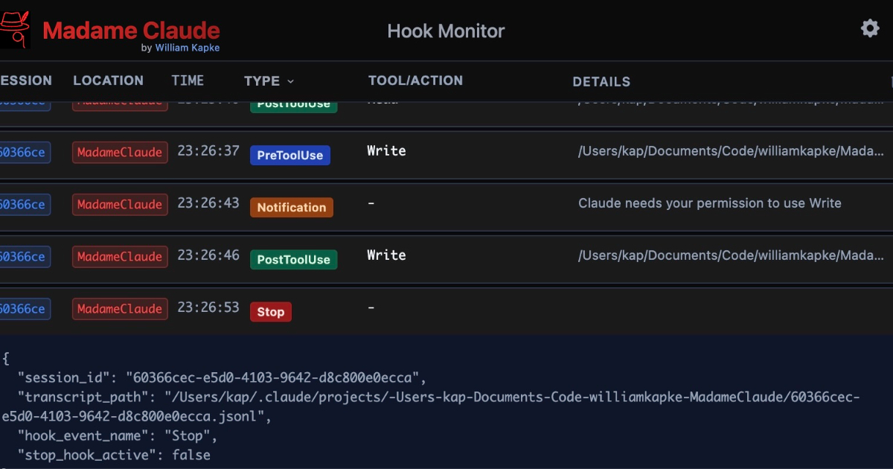Click Write action in the PreToolUse row

tap(386, 151)
